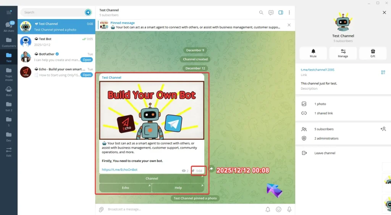Select the Bots folder in sidebar
The height and width of the screenshot is (215, 391).
[9, 91]
